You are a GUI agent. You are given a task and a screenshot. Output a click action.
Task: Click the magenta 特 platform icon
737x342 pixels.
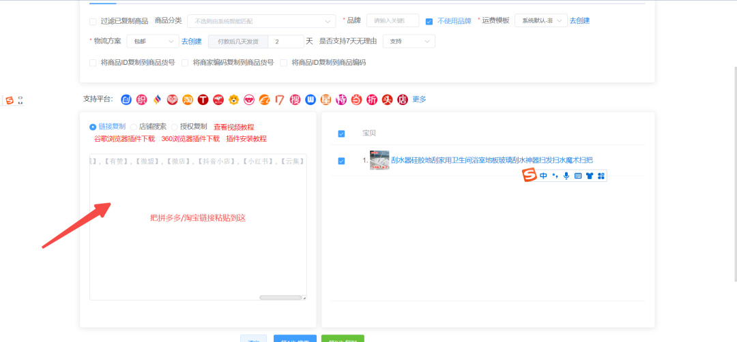coord(341,99)
